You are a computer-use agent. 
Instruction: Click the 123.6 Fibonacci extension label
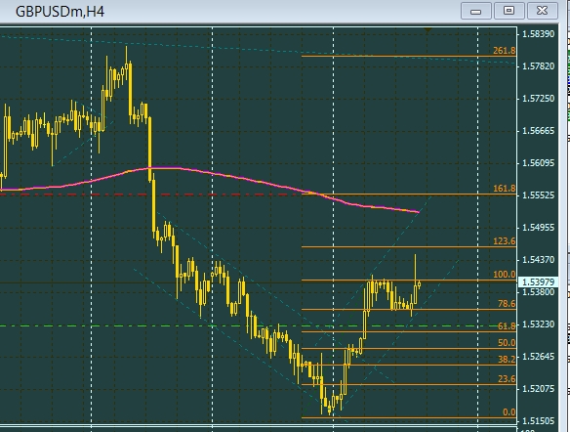[x=505, y=241]
